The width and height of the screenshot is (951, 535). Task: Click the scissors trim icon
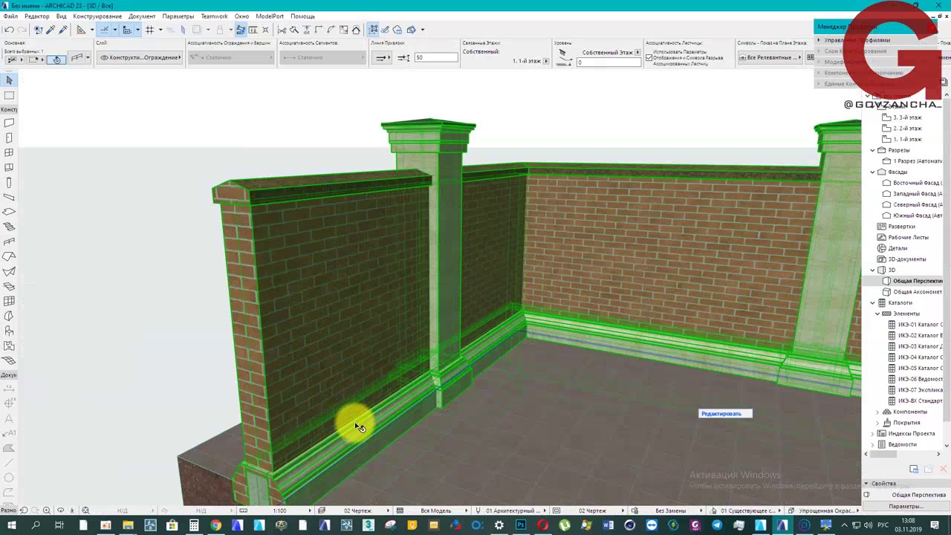tap(282, 30)
